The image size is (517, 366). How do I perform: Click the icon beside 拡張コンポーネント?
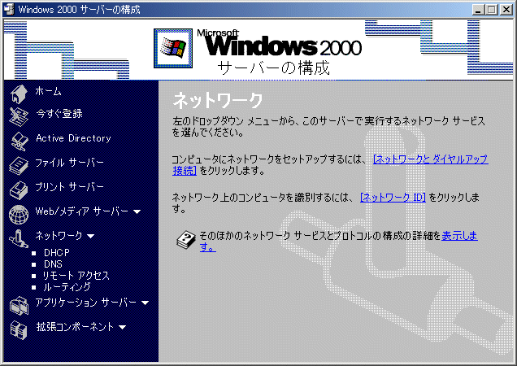coord(19,329)
